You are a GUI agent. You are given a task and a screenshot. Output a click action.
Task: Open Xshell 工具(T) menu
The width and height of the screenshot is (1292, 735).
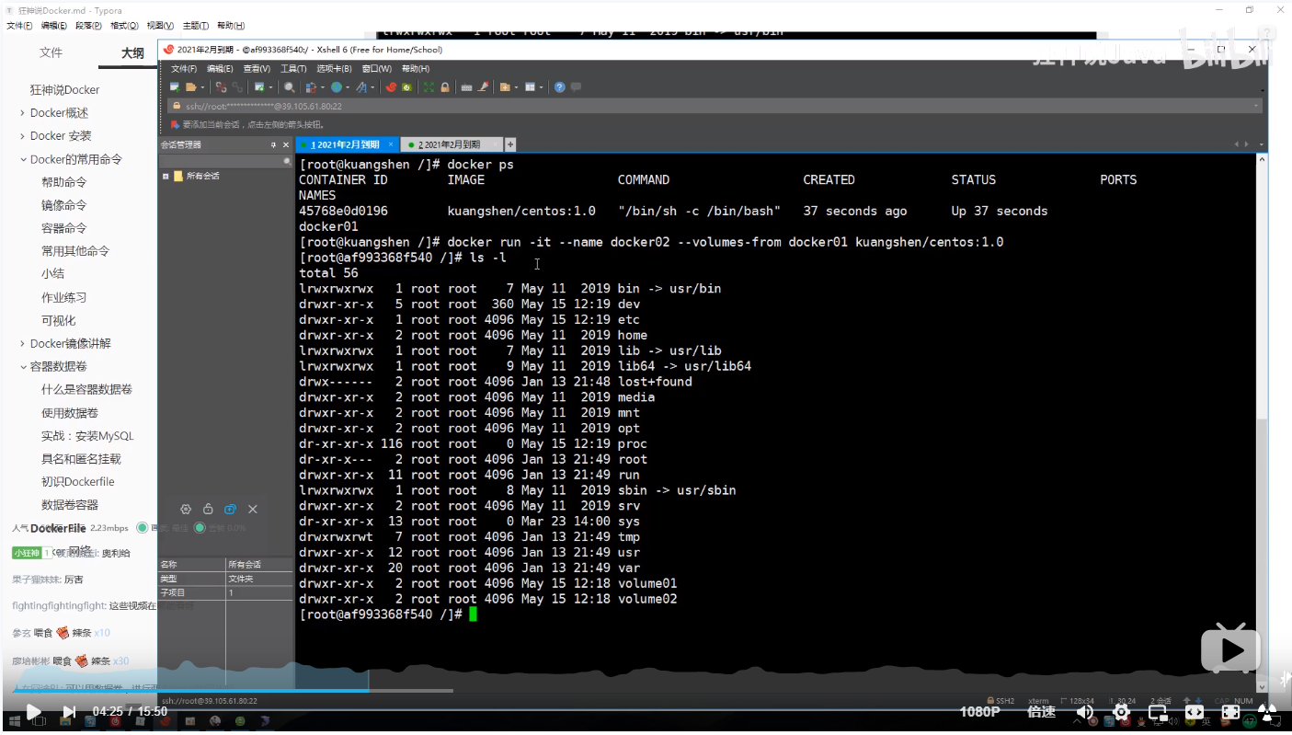coord(293,69)
